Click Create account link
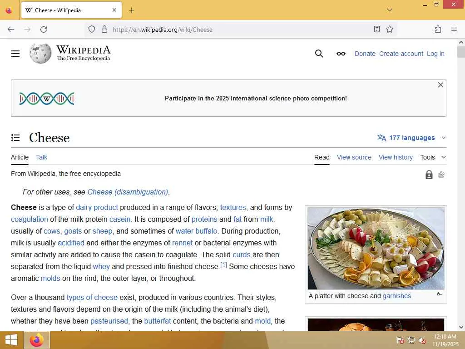This screenshot has width=465, height=349. pyautogui.click(x=401, y=54)
